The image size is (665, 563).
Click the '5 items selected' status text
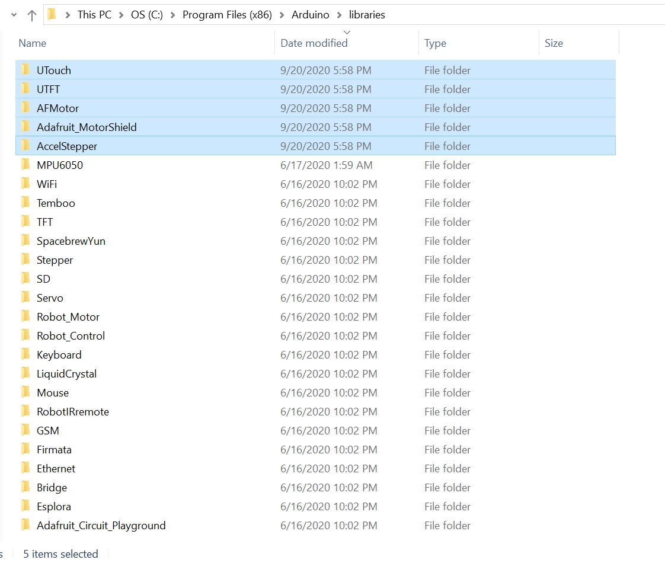[x=60, y=554]
